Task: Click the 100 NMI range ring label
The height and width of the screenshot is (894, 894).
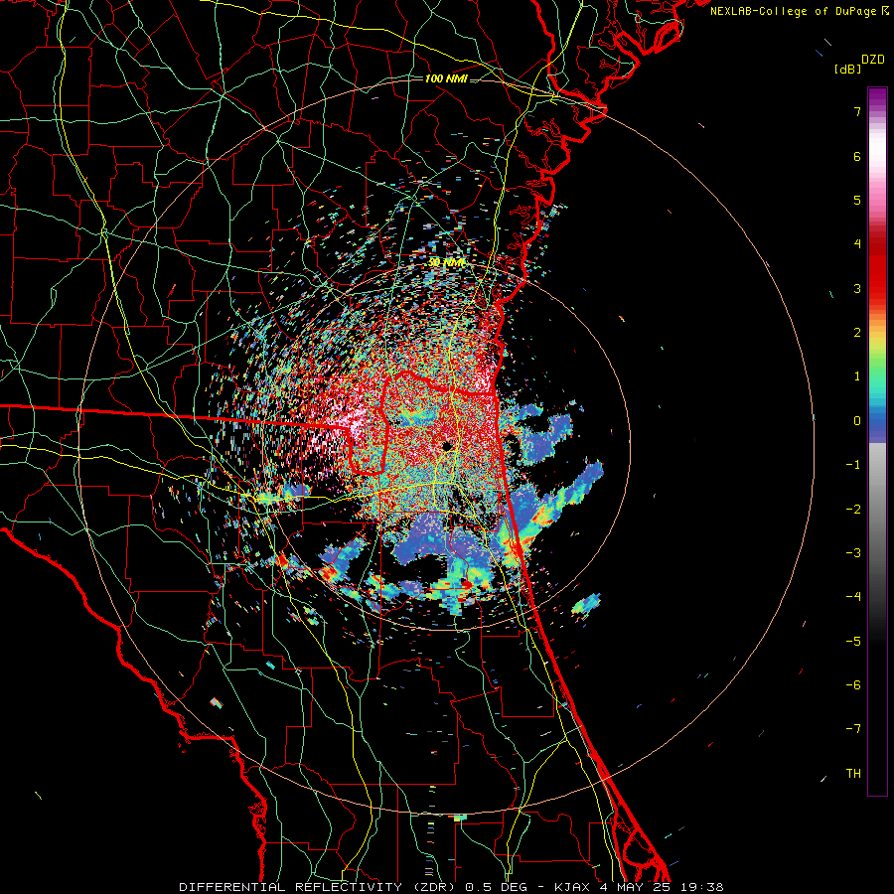Action: 446,78
